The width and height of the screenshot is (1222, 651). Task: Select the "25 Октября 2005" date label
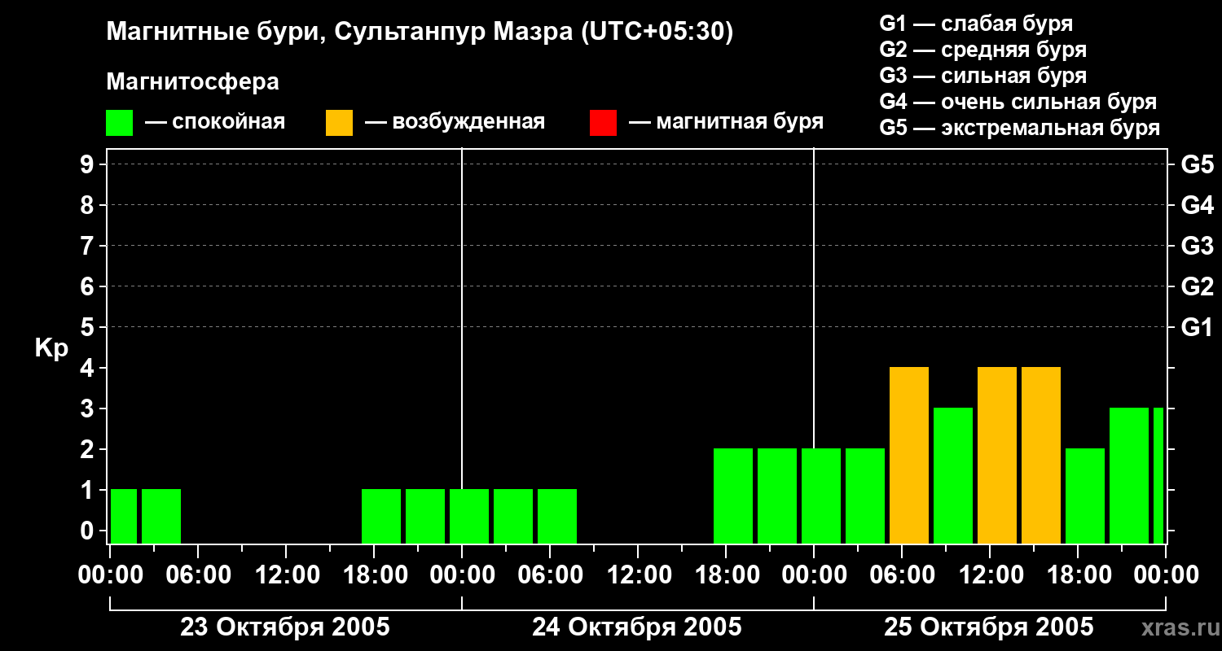pyautogui.click(x=989, y=627)
